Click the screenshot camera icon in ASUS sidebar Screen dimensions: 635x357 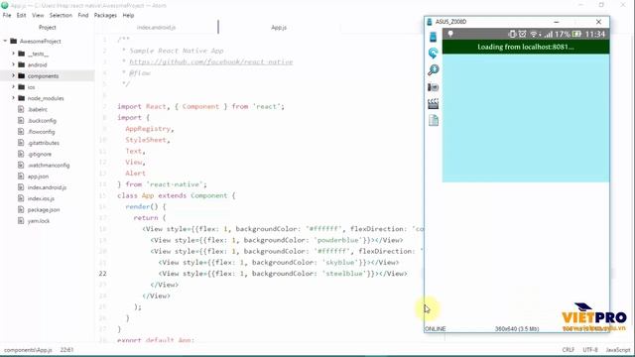point(433,87)
